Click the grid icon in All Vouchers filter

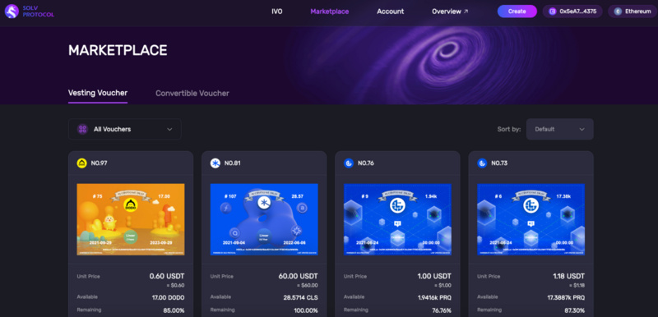tap(83, 129)
